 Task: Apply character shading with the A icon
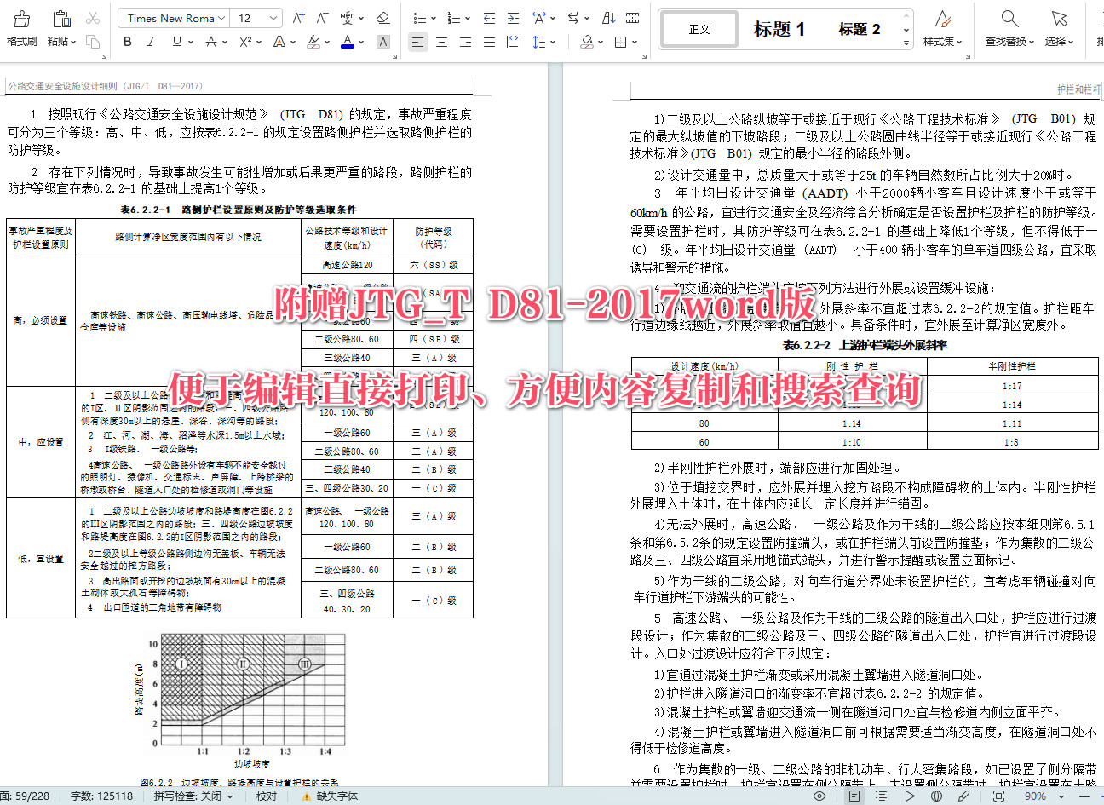click(x=383, y=41)
